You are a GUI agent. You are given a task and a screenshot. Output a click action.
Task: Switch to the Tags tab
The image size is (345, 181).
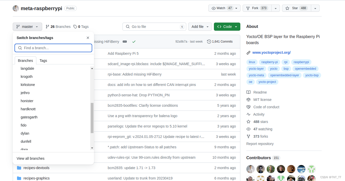pyautogui.click(x=43, y=61)
